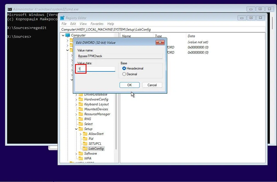The width and height of the screenshot is (277, 182).
Task: Select the LabConfig folder icon
Action: pyautogui.click(x=85, y=149)
